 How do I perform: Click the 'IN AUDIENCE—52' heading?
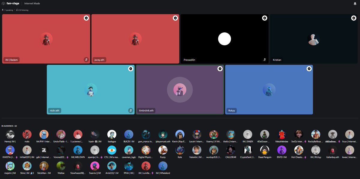9,126
